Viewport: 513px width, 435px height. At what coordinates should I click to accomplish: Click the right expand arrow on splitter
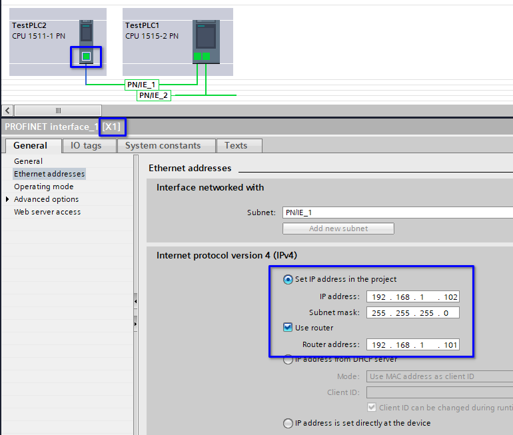pyautogui.click(x=135, y=324)
